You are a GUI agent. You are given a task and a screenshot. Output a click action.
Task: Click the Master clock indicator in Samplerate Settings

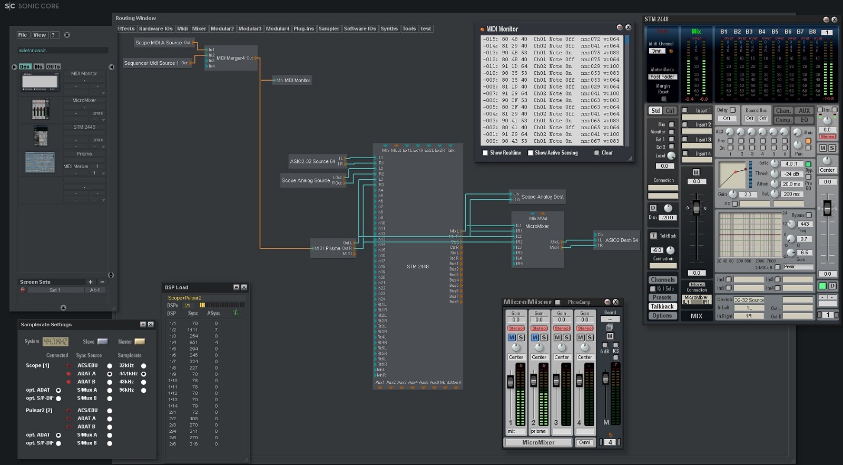(140, 342)
